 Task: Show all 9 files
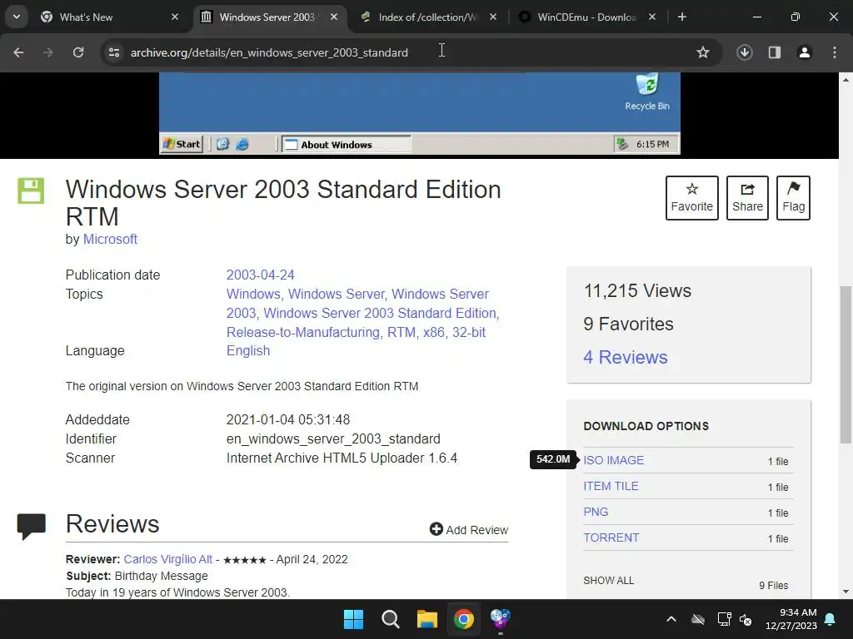[609, 580]
